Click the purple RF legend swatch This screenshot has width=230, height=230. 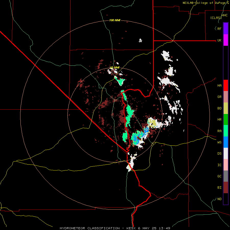tap(226, 29)
